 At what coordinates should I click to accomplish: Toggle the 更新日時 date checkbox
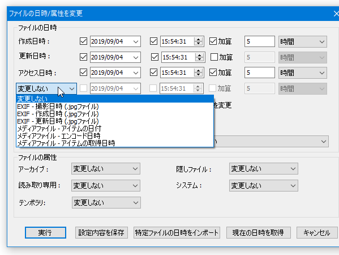coord(83,57)
